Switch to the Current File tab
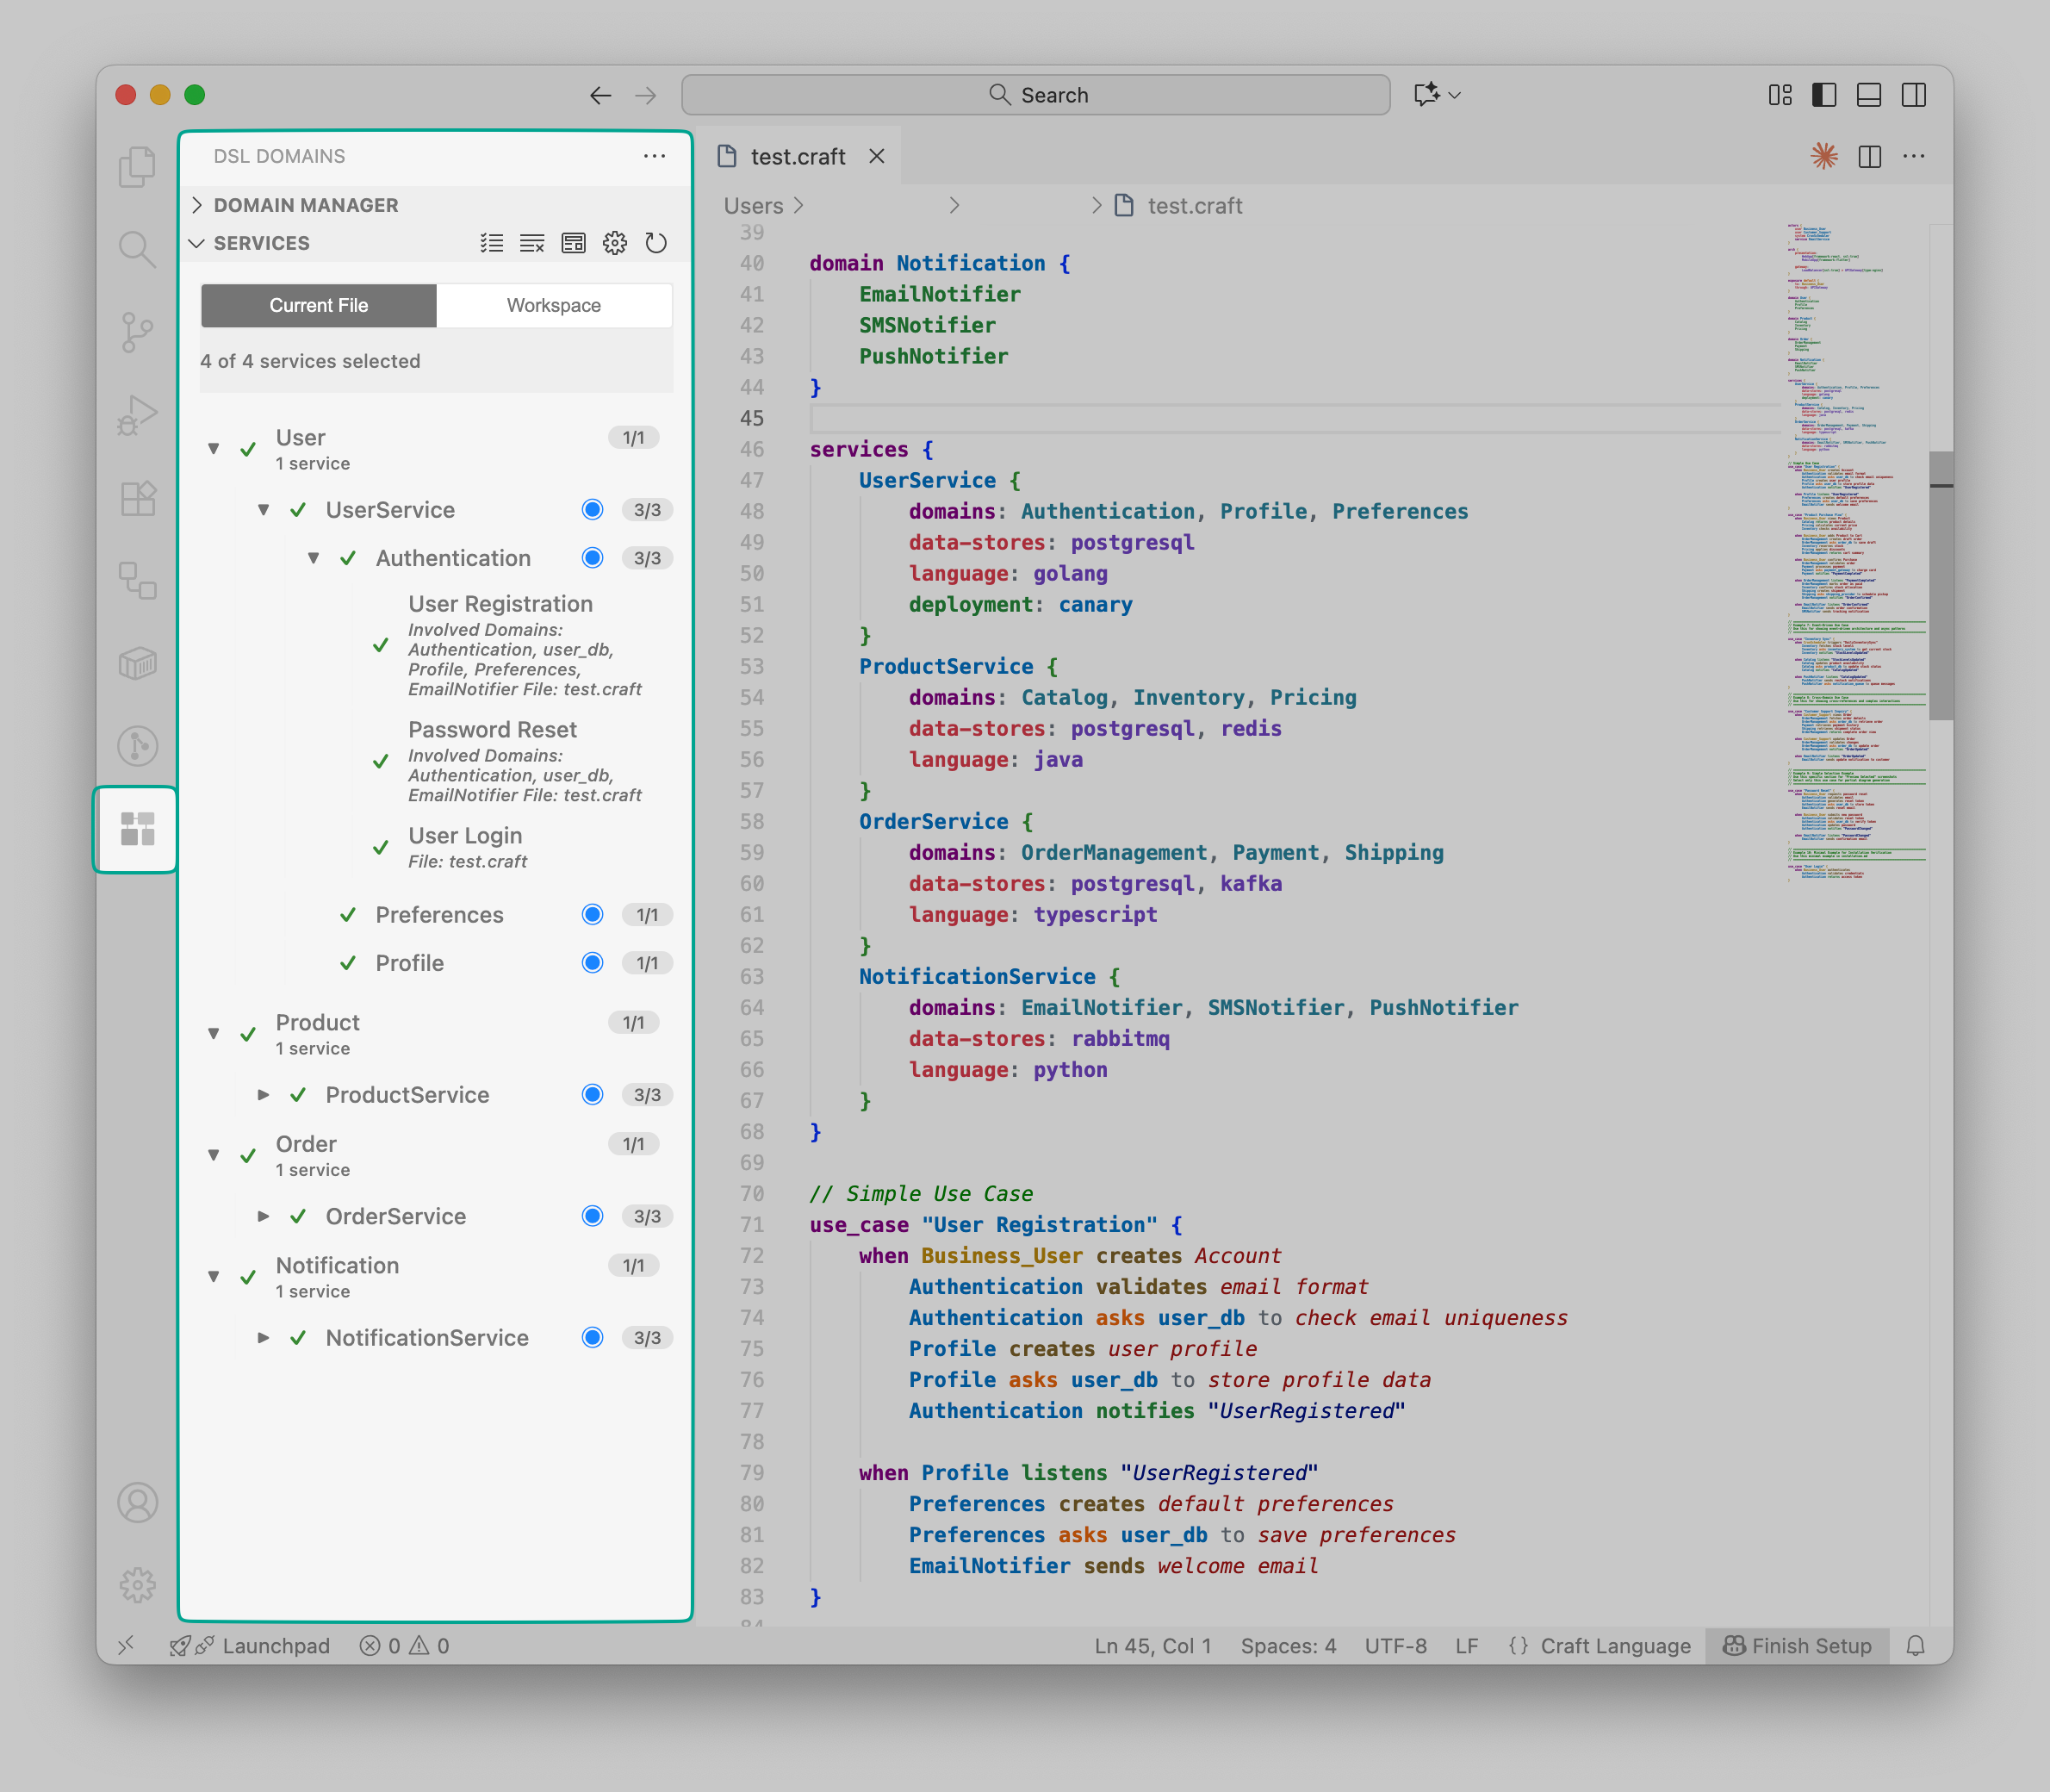The width and height of the screenshot is (2050, 1792). pos(319,305)
